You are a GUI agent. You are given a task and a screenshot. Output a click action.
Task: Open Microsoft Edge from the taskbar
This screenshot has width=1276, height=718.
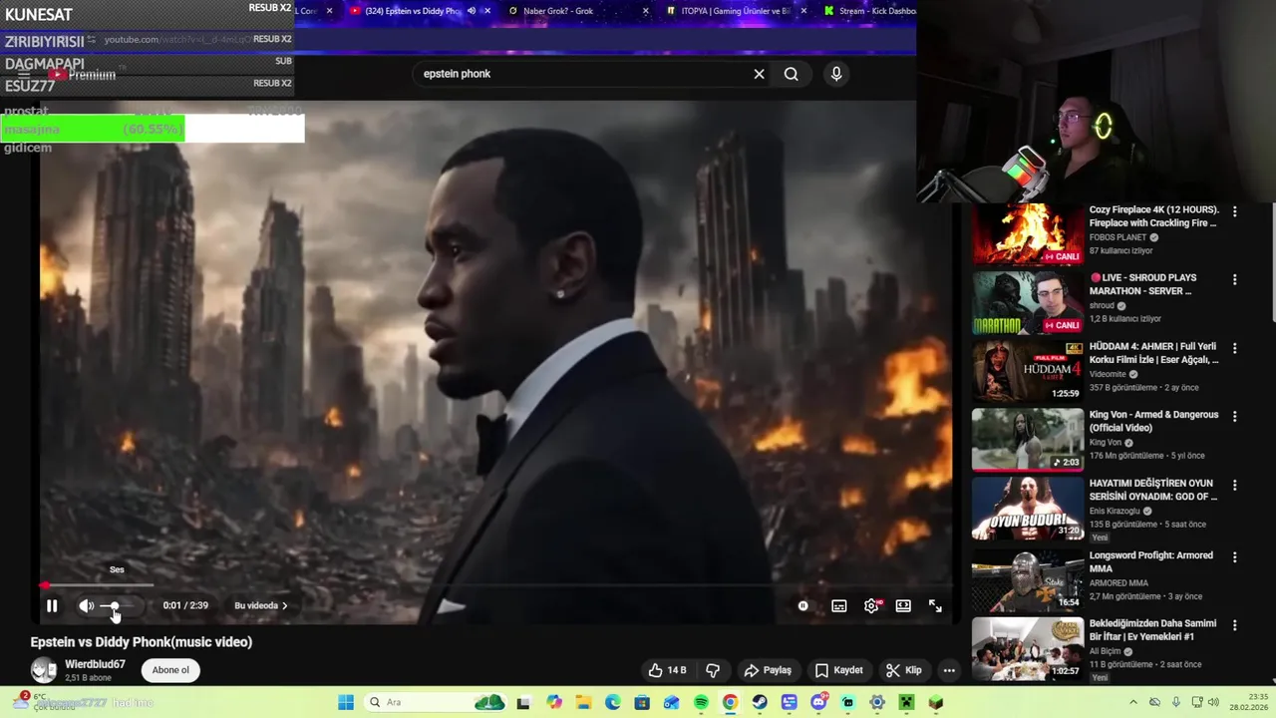[612, 702]
